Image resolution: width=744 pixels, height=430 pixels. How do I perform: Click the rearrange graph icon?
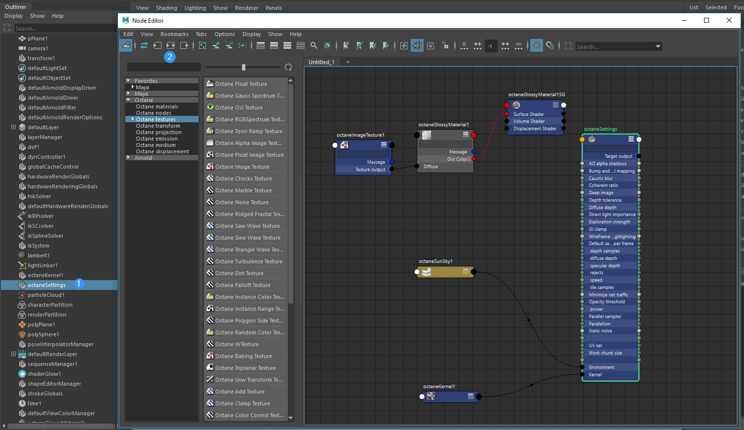(242, 45)
